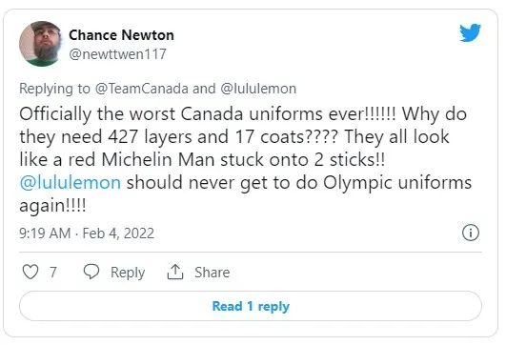This screenshot has width=506, height=345.
Task: Open the @TeamCanada mention in reply line
Action: pyautogui.click(x=141, y=89)
